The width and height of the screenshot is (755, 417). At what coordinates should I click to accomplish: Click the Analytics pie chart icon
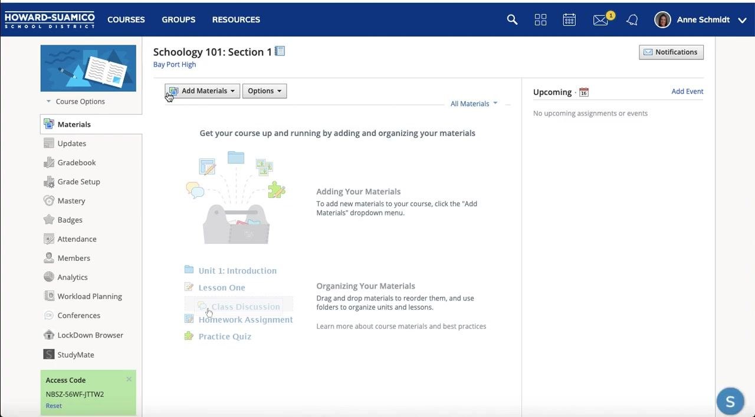[49, 277]
